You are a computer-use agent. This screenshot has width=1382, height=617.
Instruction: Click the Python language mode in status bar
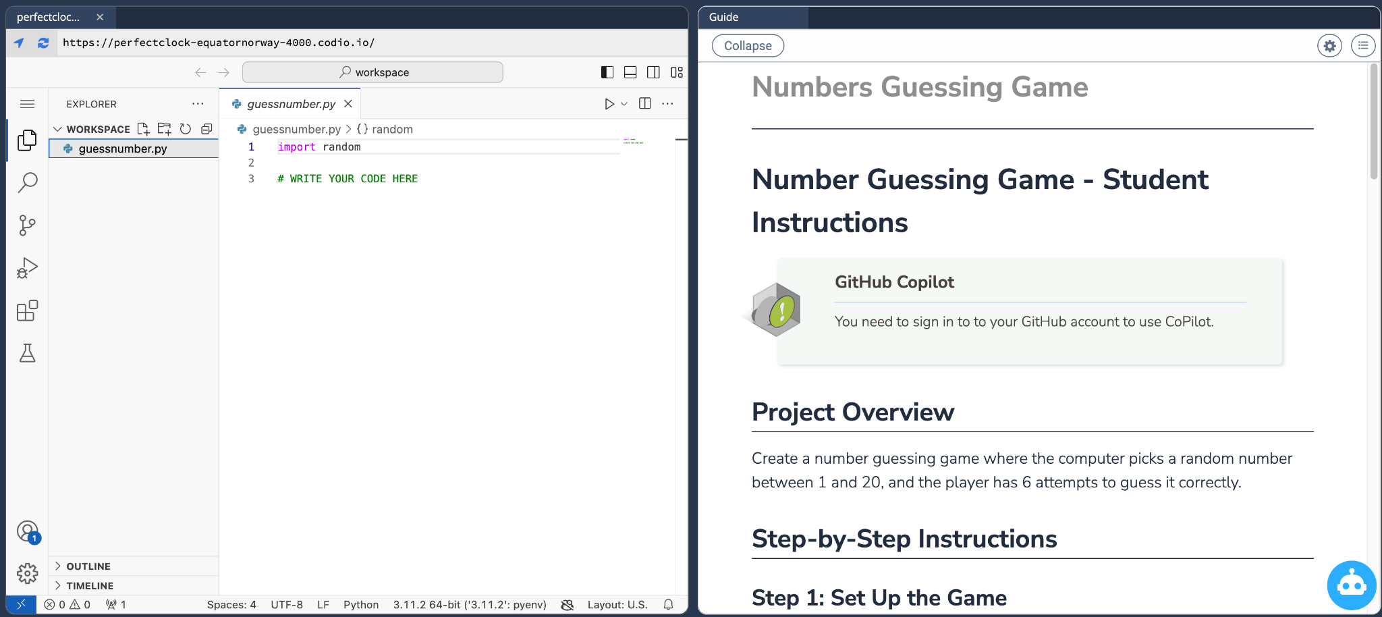361,605
